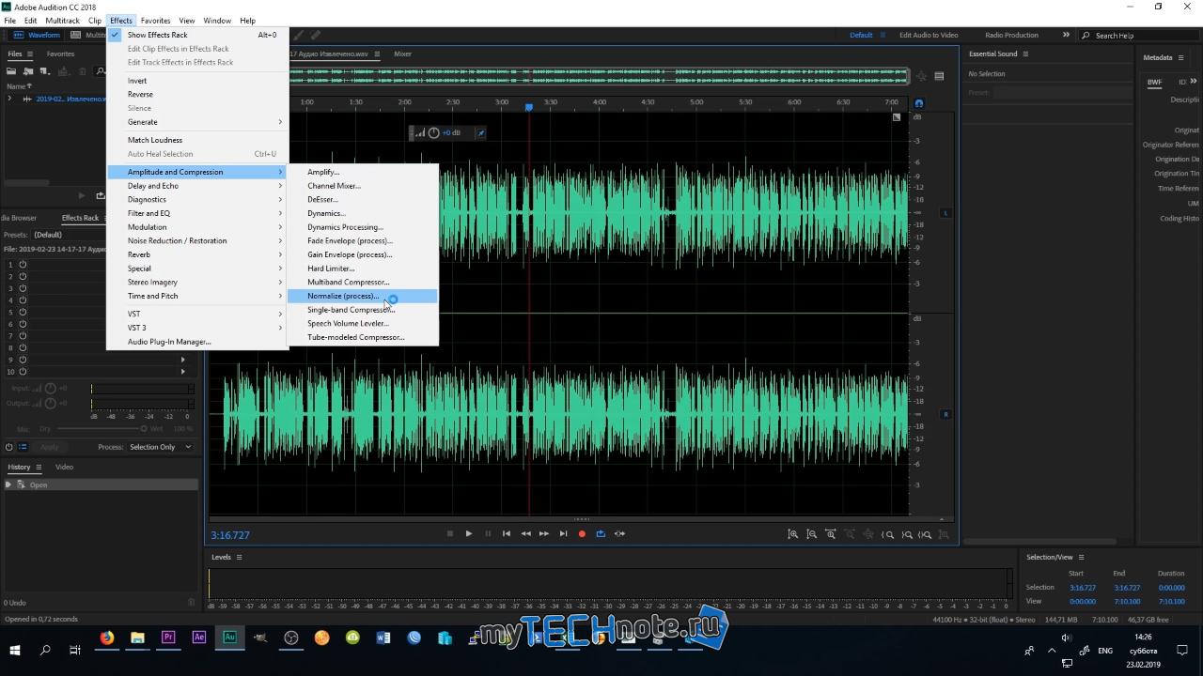This screenshot has height=676, width=1203.
Task: Start playback with the Play button
Action: 469,533
